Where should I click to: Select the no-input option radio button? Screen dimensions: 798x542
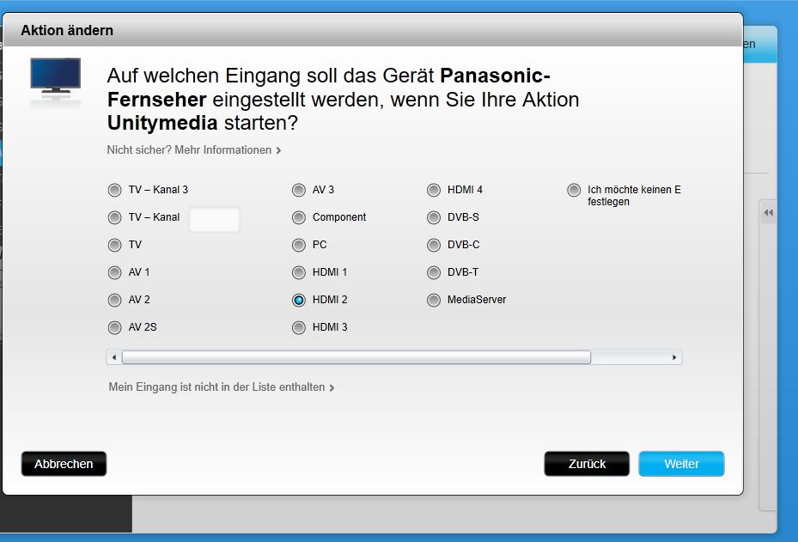coord(574,191)
